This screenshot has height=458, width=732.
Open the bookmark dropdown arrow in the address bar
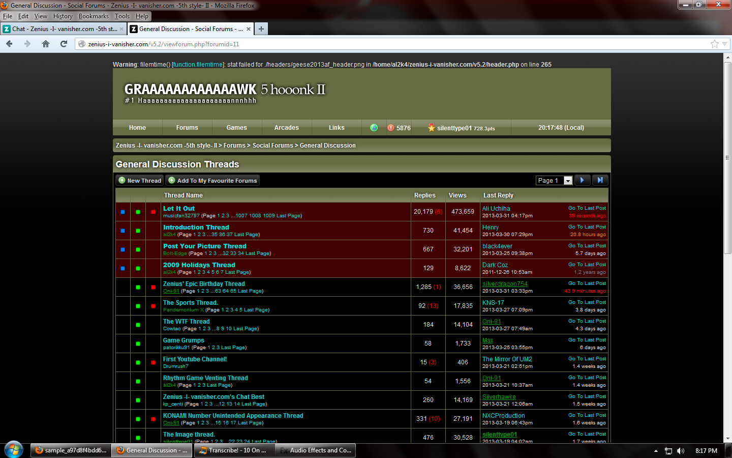(x=725, y=44)
